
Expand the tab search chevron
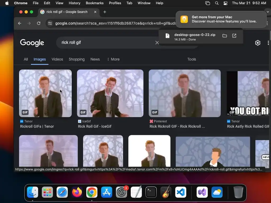[268, 12]
